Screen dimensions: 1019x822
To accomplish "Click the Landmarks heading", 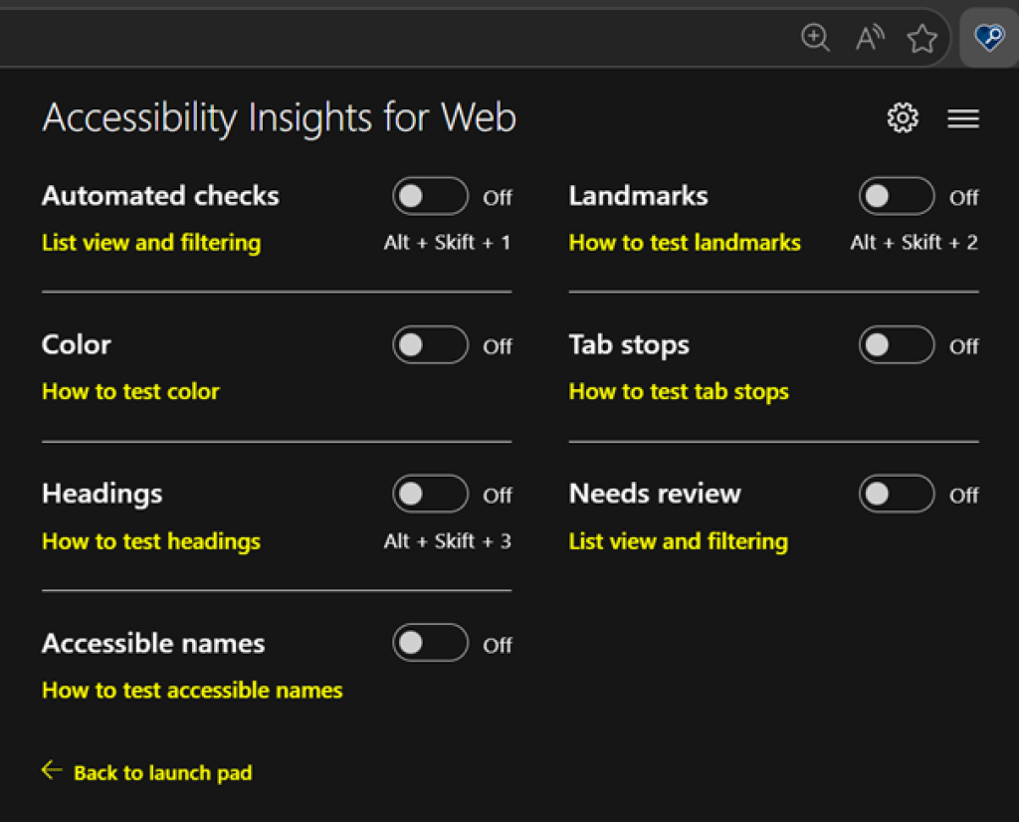I will 638,196.
